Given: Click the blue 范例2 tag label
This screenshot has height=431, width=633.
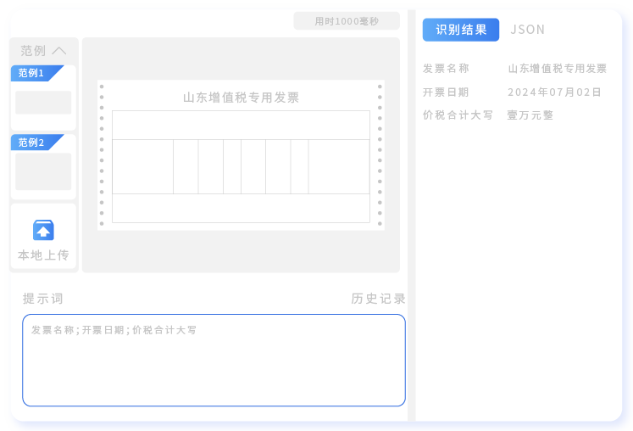Looking at the screenshot, I should click(32, 143).
